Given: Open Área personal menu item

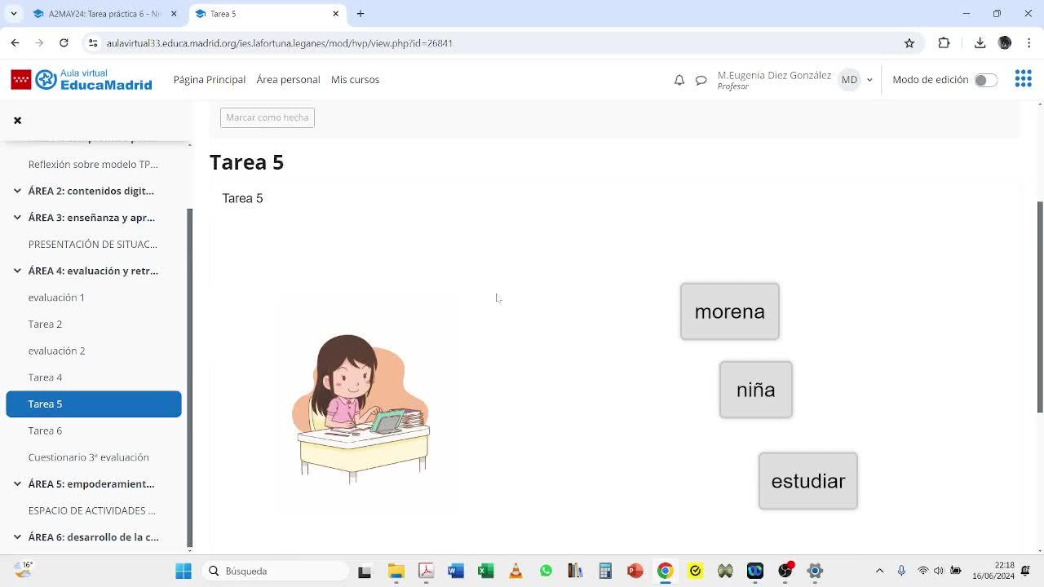Looking at the screenshot, I should pos(288,79).
